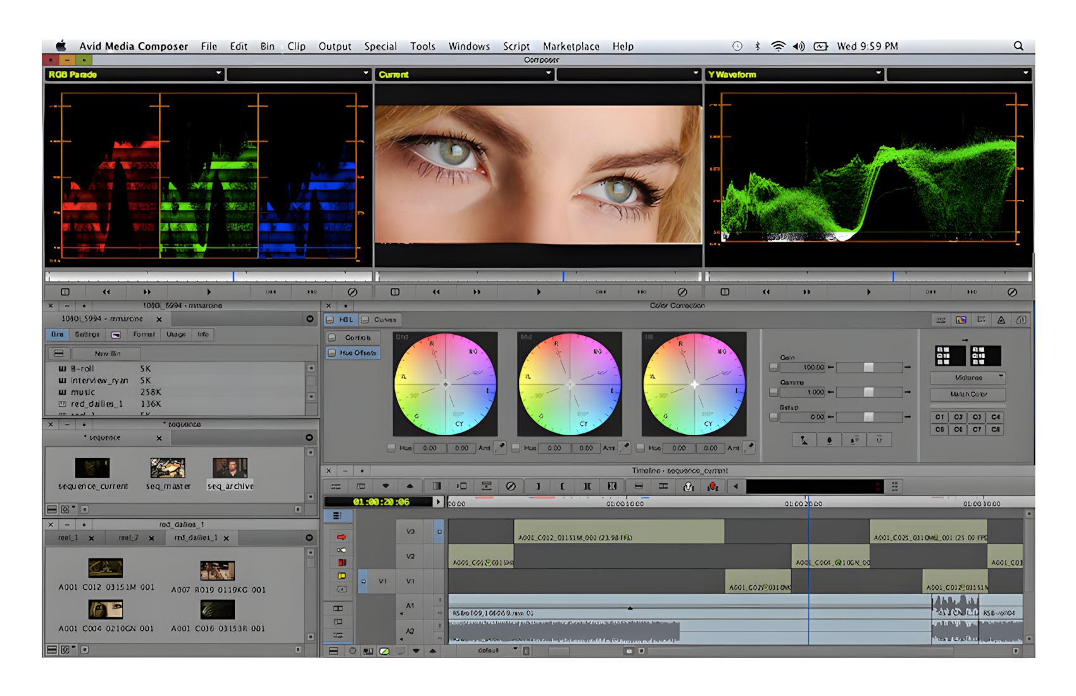Image resolution: width=1076 pixels, height=696 pixels.
Task: Click remove effect icon under Y Waveform monitor
Action: coord(1012,292)
